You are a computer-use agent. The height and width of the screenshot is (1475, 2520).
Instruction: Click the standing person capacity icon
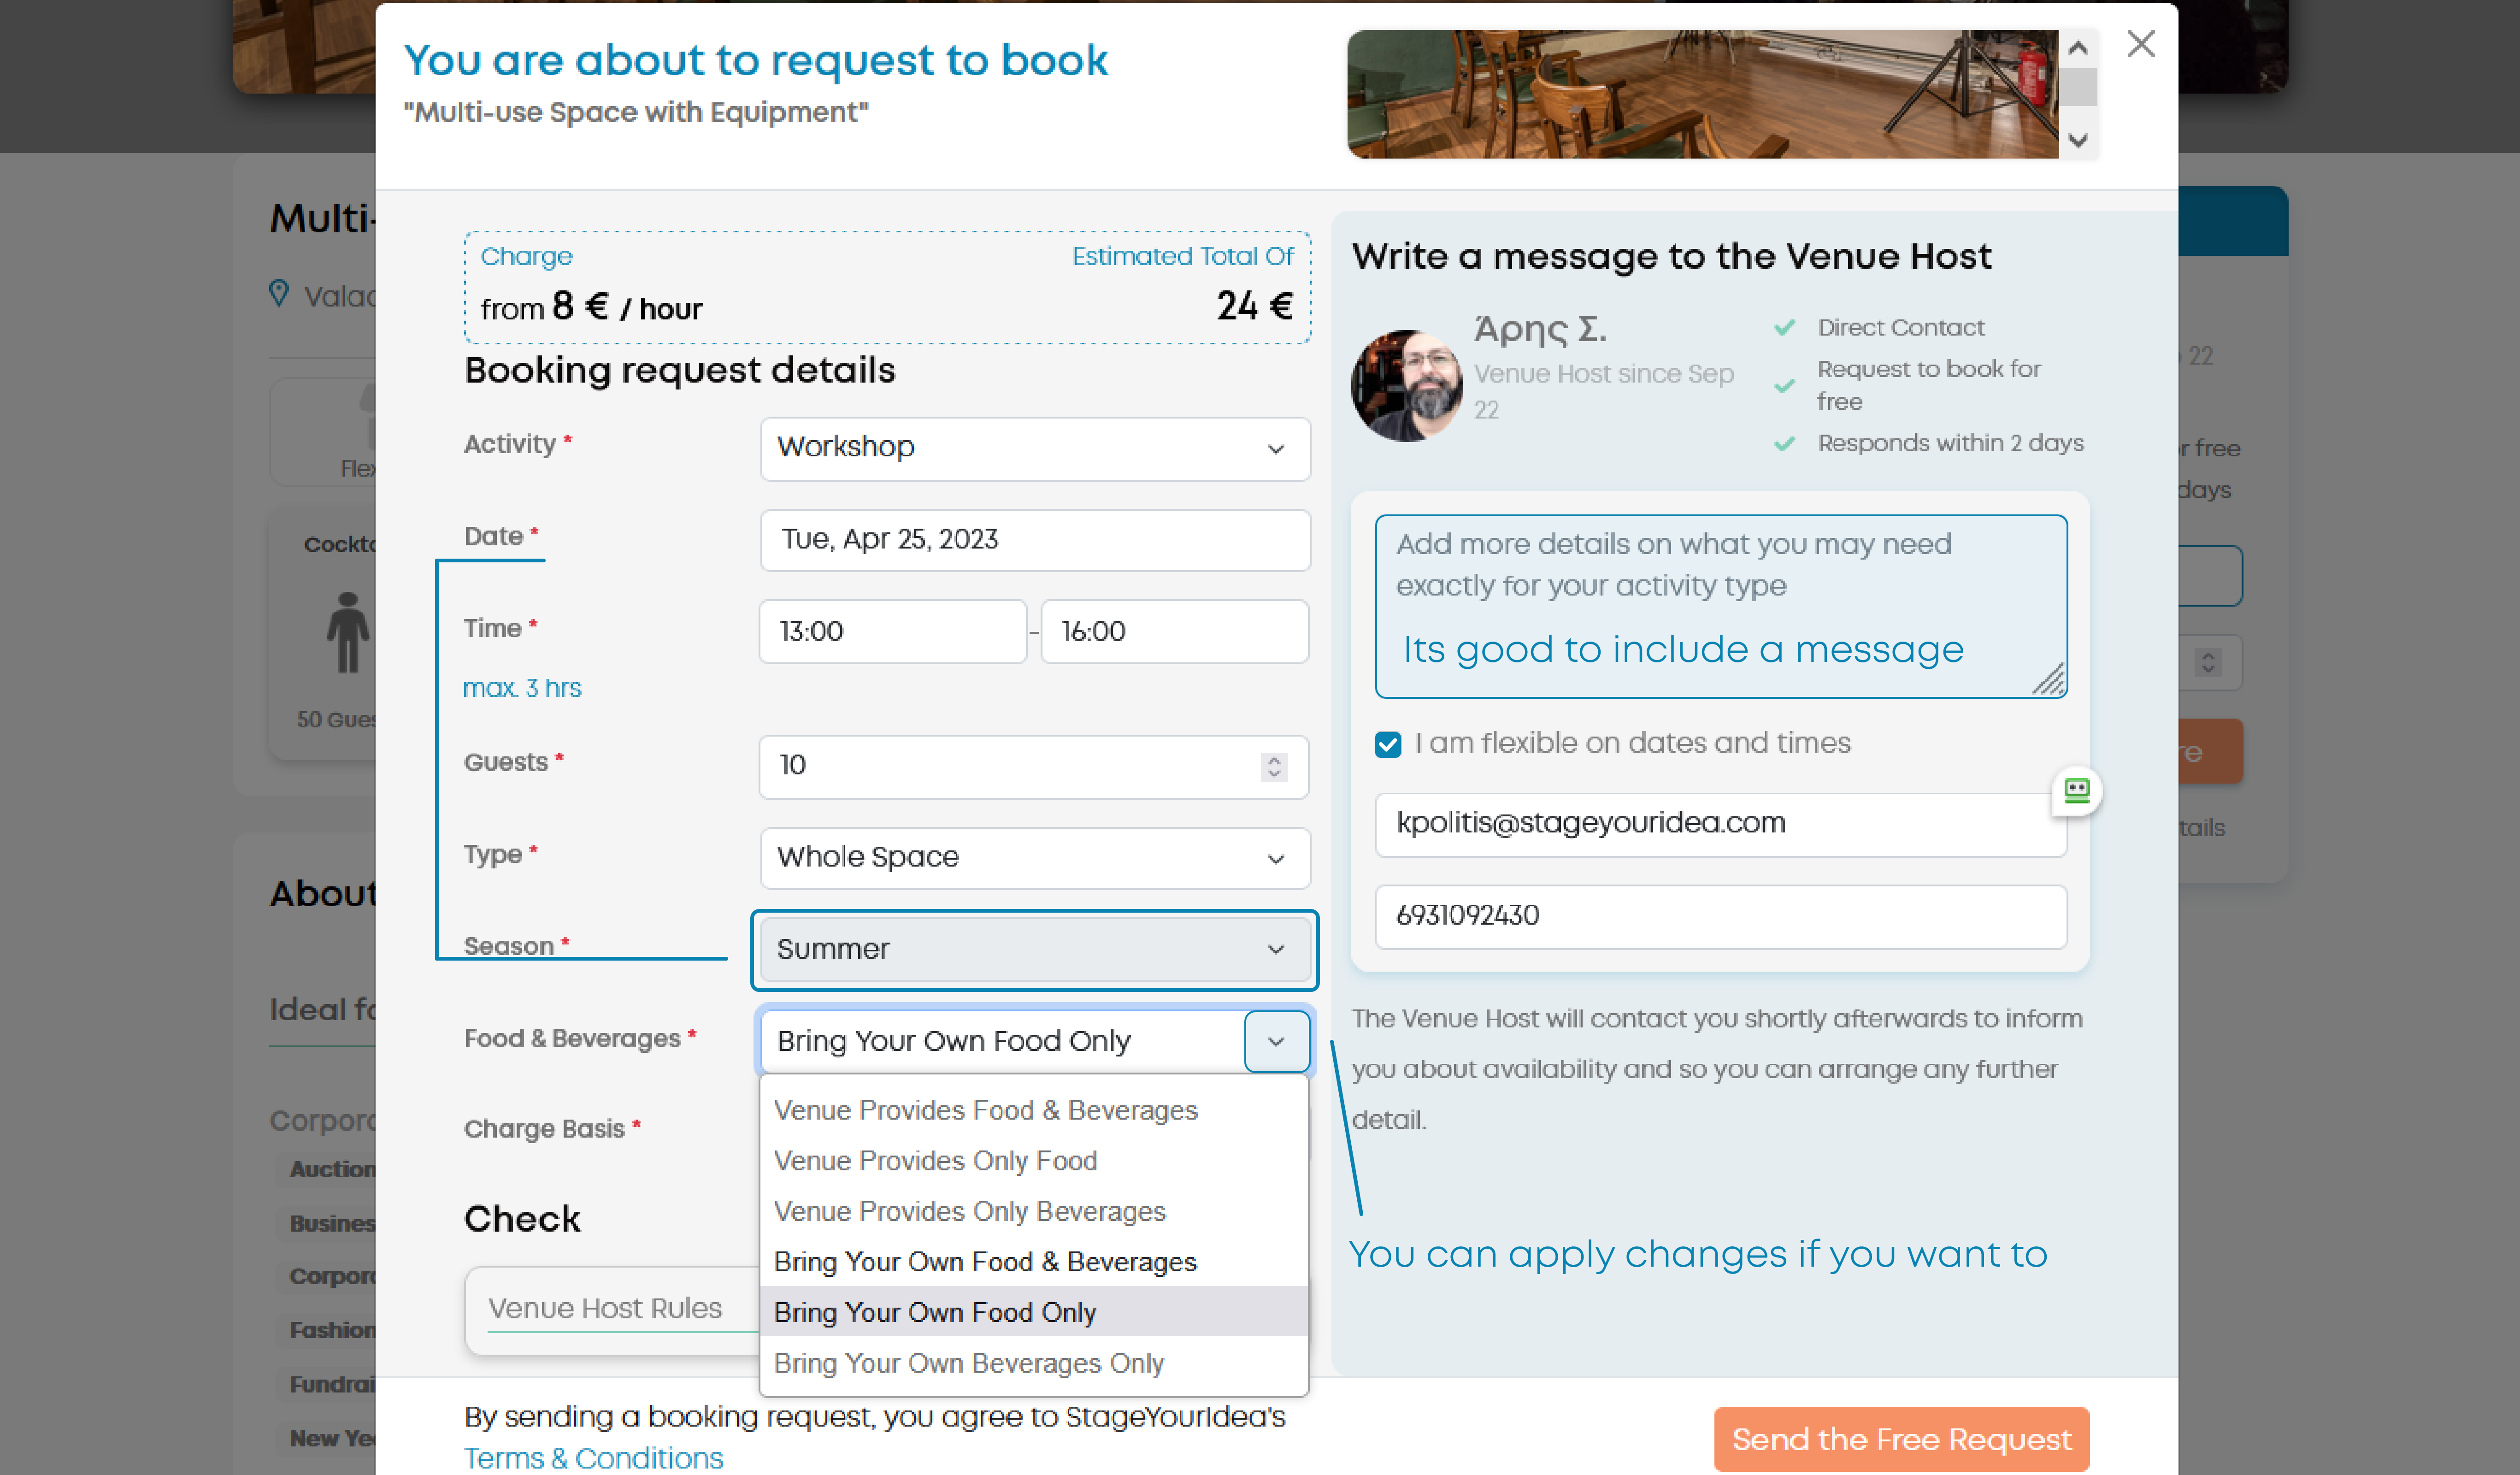(347, 633)
